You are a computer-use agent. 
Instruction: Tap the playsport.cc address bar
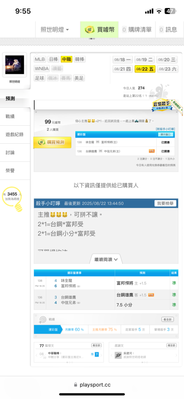92,385
